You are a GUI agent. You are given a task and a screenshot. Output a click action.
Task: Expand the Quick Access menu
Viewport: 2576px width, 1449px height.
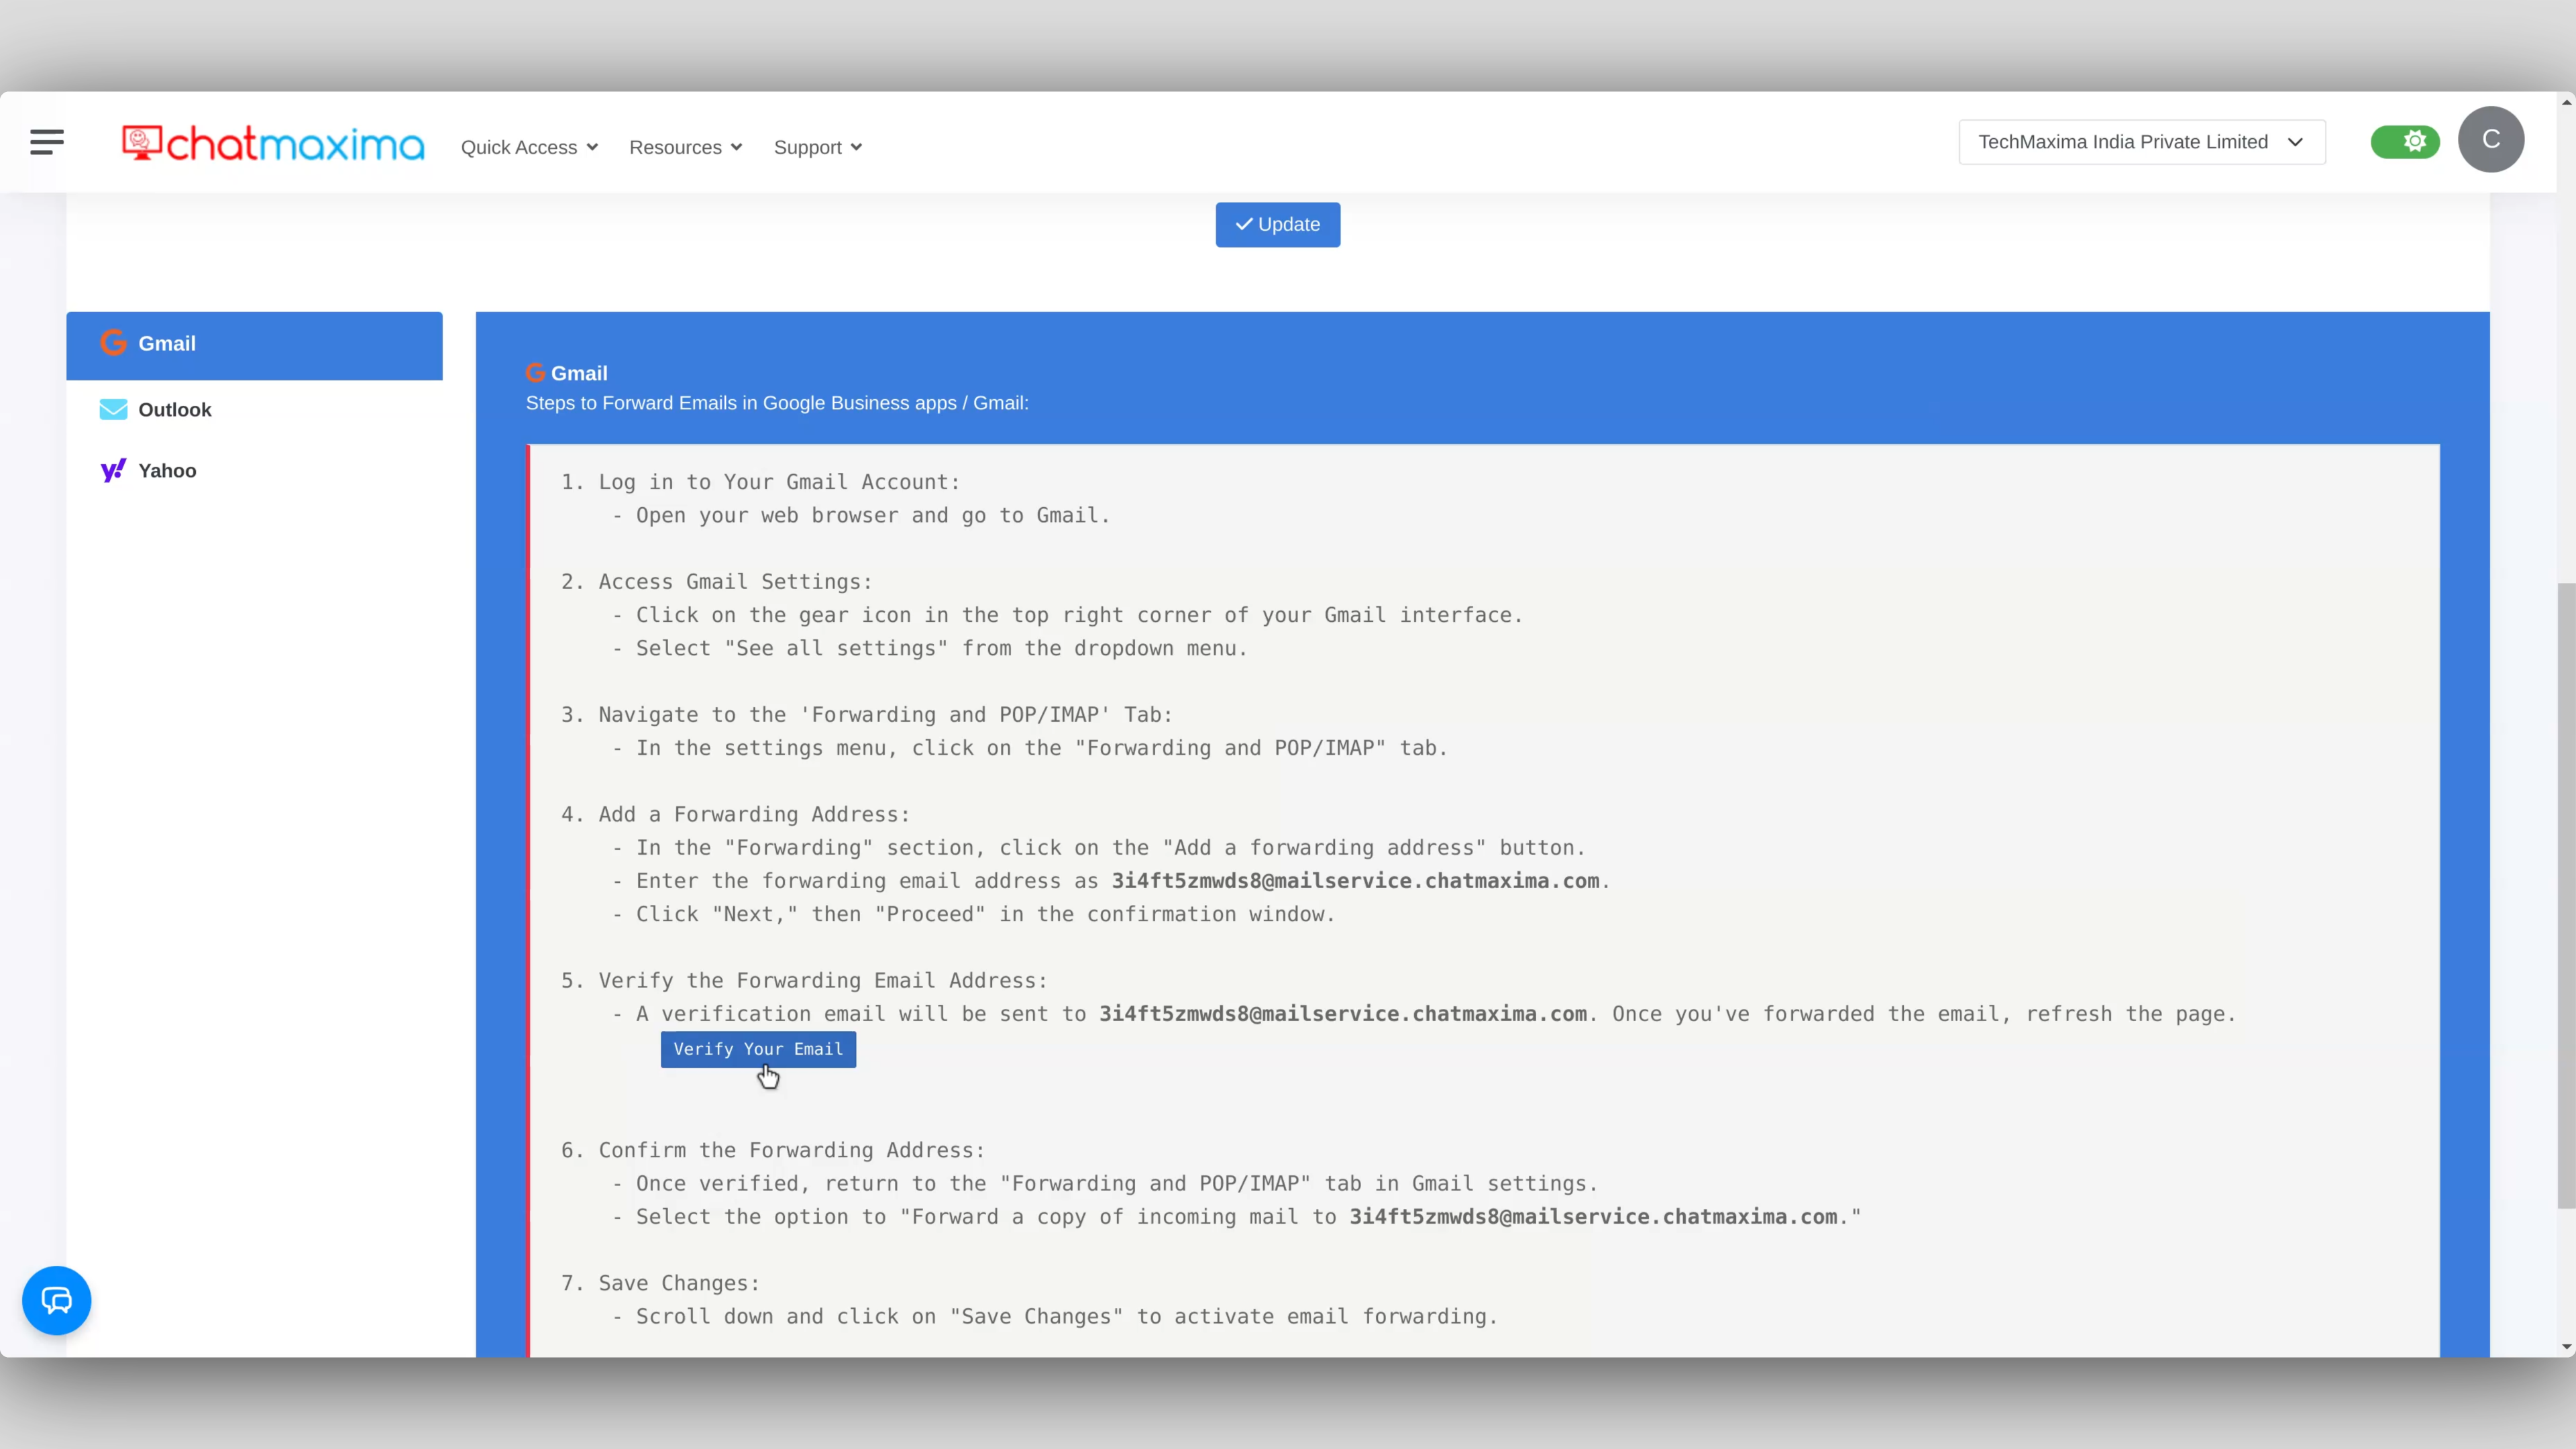click(529, 147)
